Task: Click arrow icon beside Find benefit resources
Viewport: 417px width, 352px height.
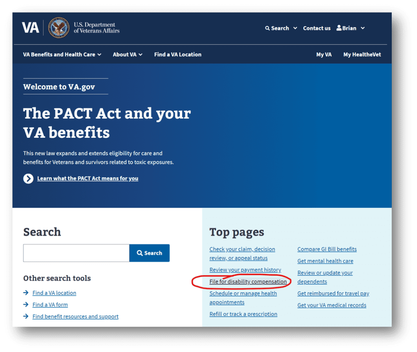Action: pyautogui.click(x=26, y=316)
